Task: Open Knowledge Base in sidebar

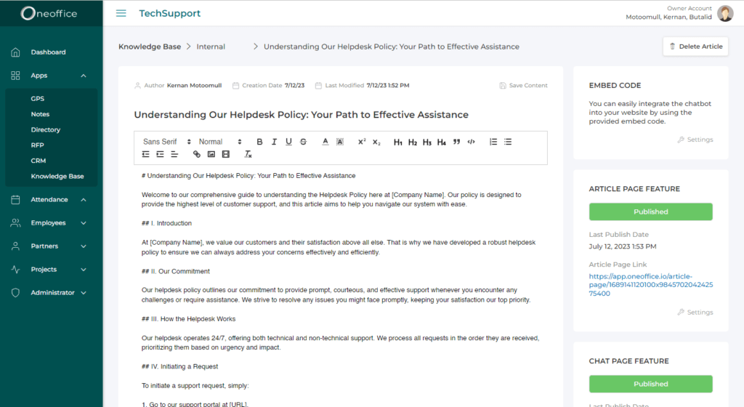Action: click(57, 176)
